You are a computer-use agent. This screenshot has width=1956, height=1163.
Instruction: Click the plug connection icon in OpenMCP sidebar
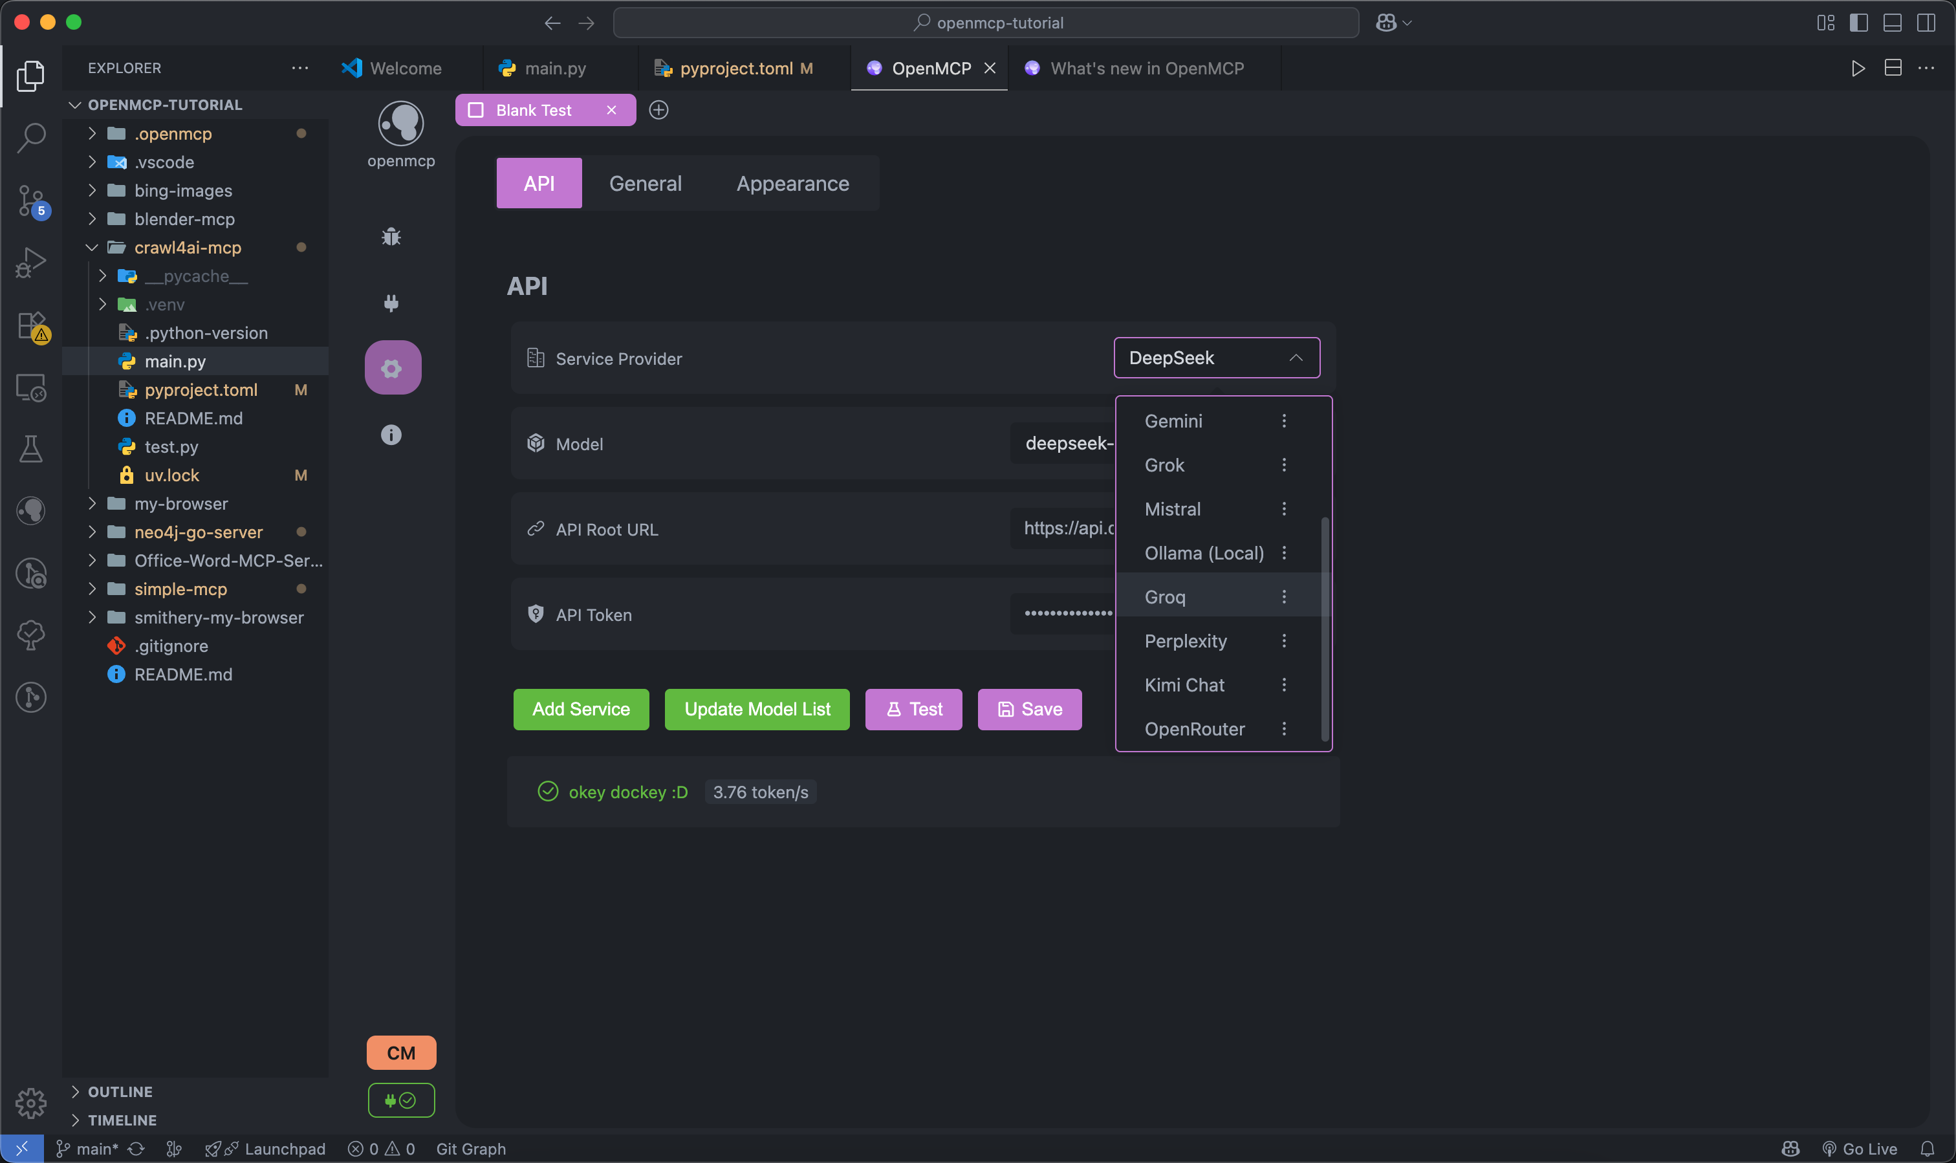(x=391, y=303)
